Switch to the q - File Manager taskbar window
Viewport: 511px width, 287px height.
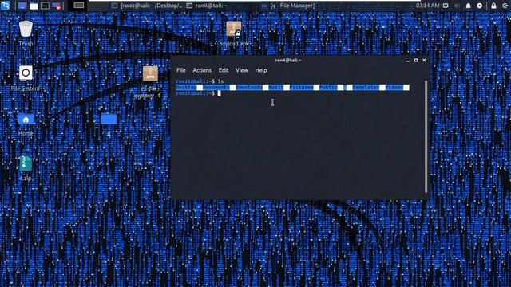[288, 6]
